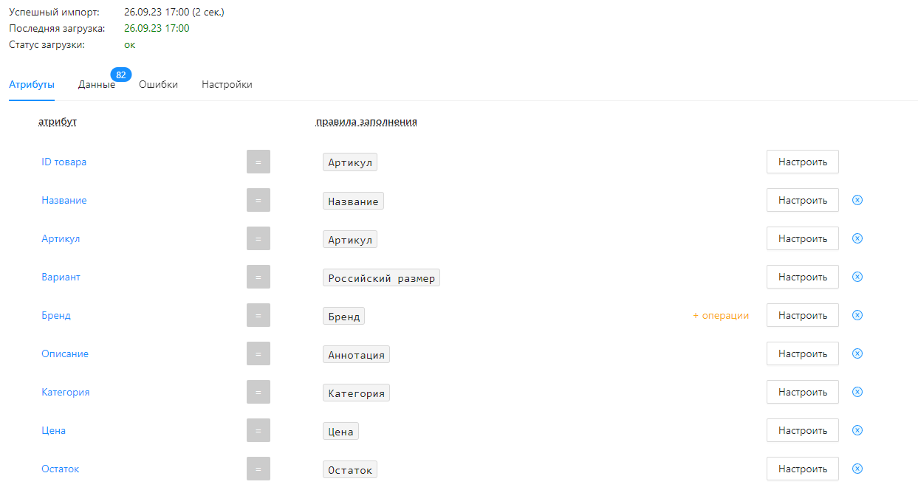This screenshot has height=490, width=918.
Task: Click the Категория attribute link
Action: pos(66,393)
